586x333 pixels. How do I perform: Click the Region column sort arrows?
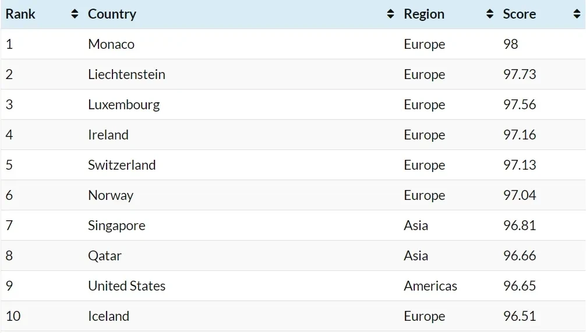point(490,14)
